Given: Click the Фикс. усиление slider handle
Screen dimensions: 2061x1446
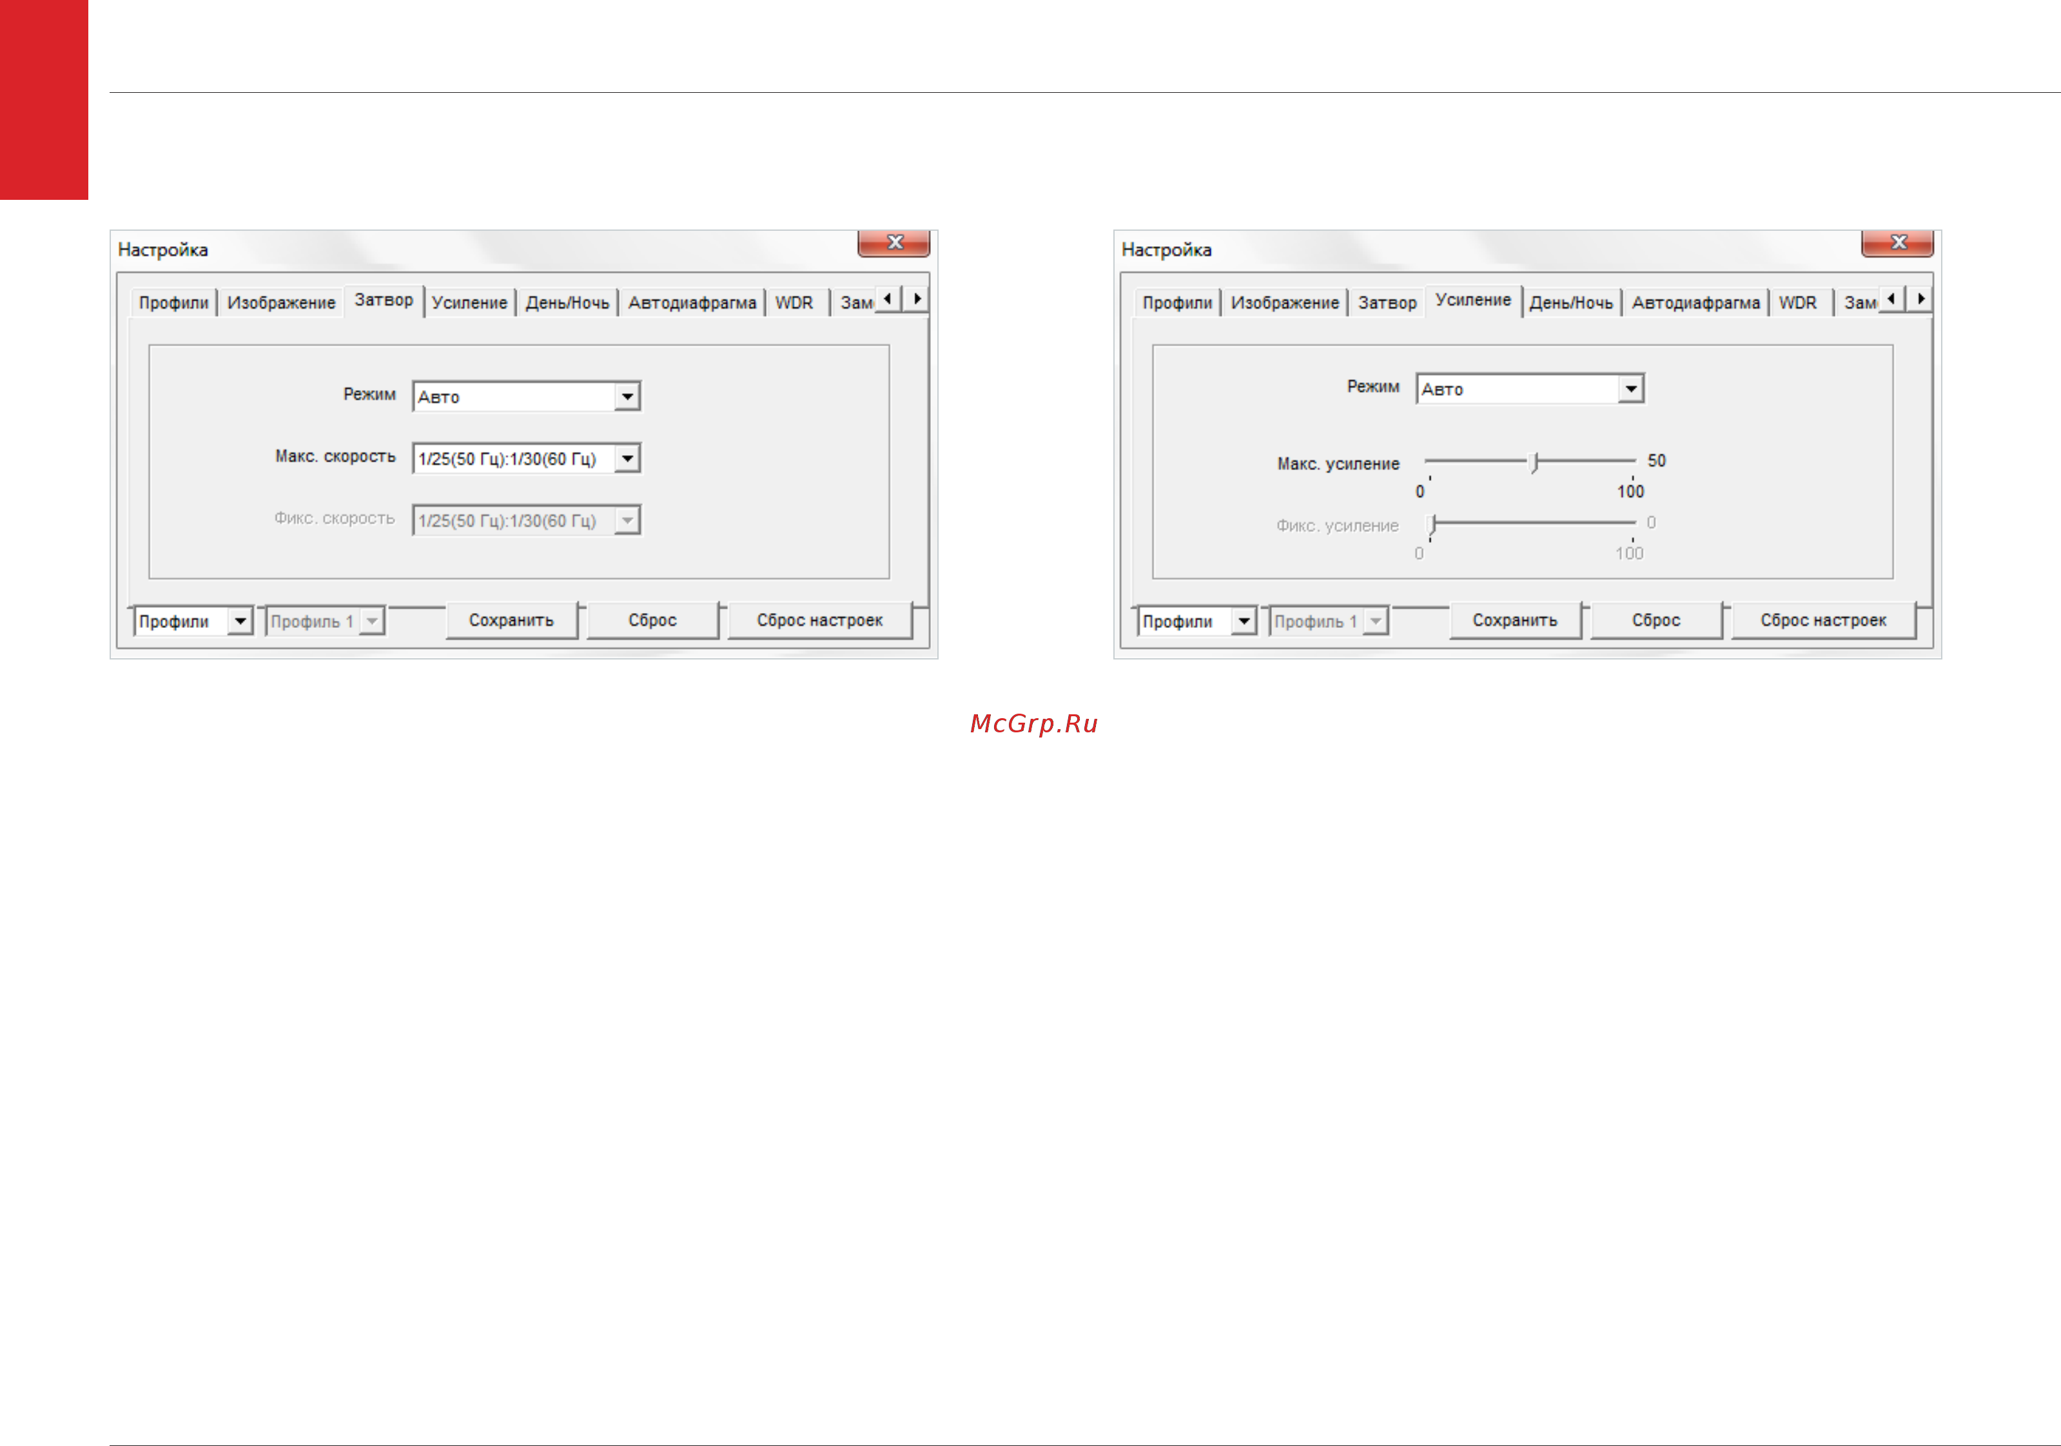Looking at the screenshot, I should pos(1432,524).
